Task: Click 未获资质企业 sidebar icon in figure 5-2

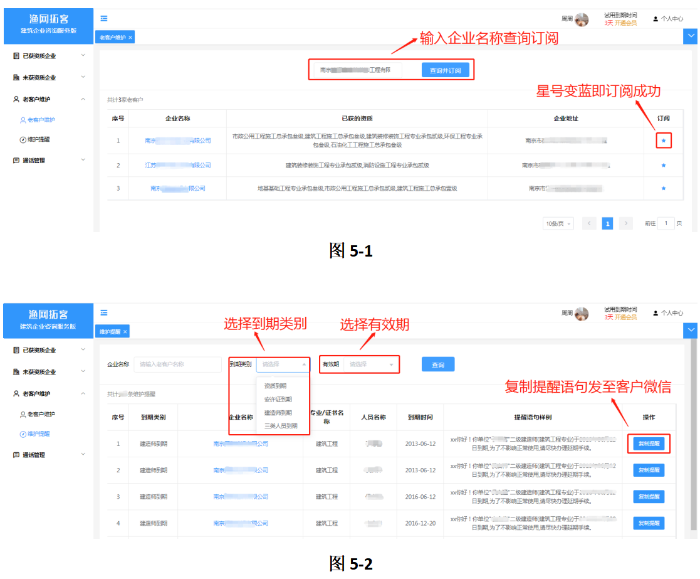Action: click(16, 372)
